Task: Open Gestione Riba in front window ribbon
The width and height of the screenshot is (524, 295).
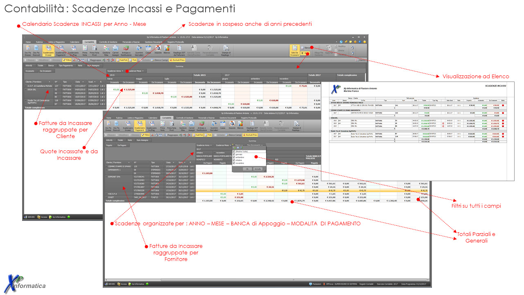Action: click(x=183, y=126)
